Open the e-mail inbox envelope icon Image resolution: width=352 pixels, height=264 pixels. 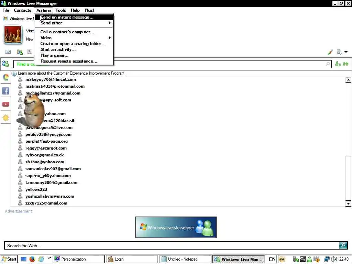click(x=8, y=52)
